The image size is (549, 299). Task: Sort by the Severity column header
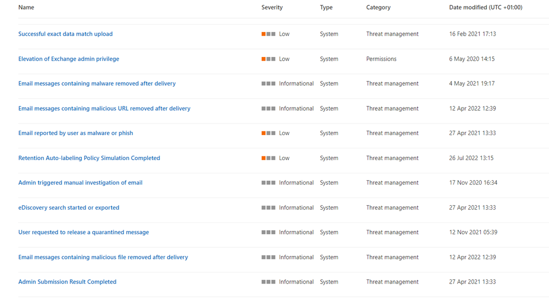[x=272, y=7]
